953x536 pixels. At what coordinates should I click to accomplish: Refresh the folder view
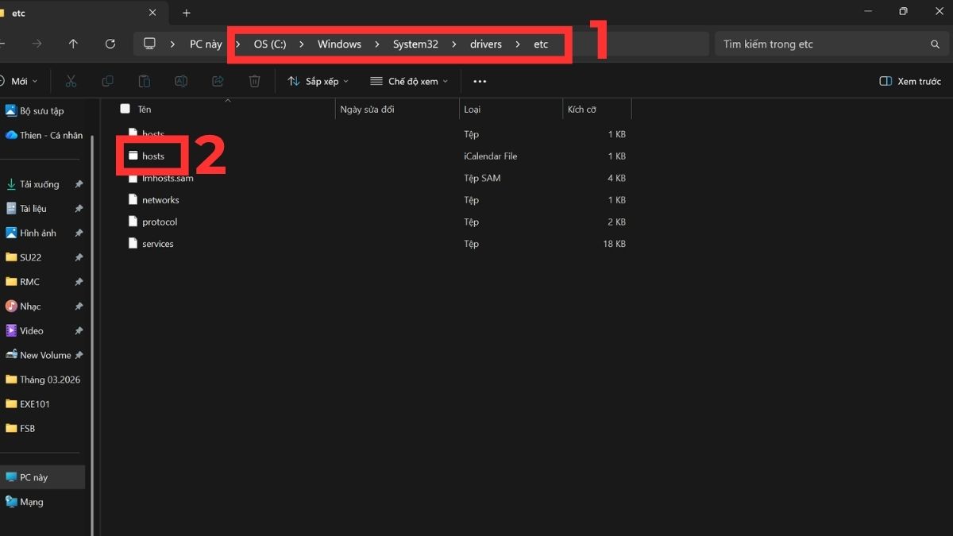(110, 44)
